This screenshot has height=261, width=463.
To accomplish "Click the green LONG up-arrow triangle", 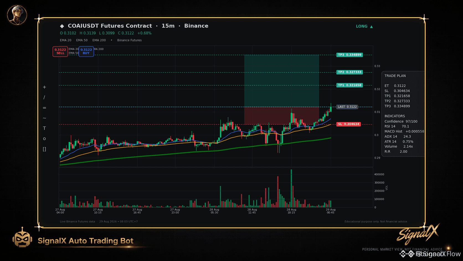I will (x=371, y=27).
